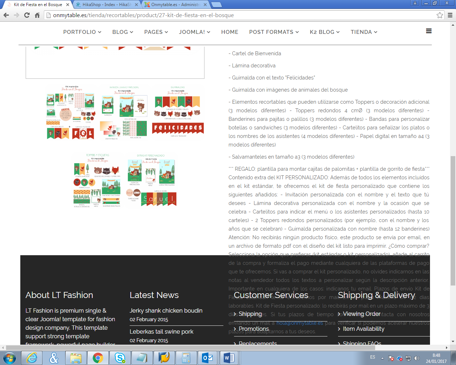Click the "Cartel de Bienvenida" text
This screenshot has height=365, width=456.
coord(256,53)
